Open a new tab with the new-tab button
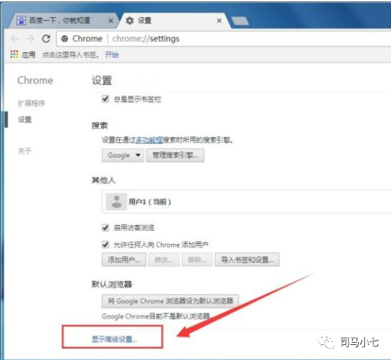Screen dimensions: 391x360 pos(240,21)
